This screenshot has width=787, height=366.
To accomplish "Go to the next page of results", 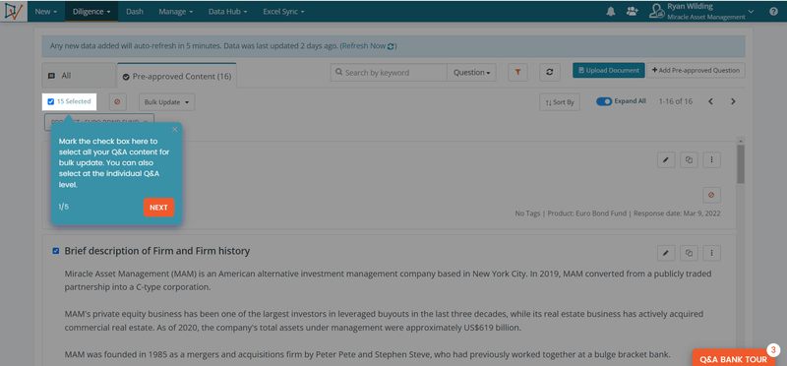I will pyautogui.click(x=733, y=101).
